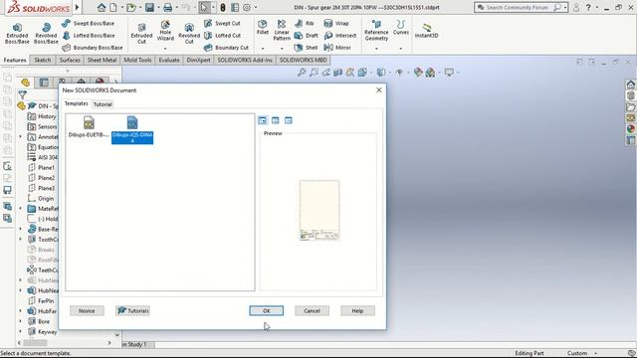The height and width of the screenshot is (358, 637).
Task: Click the Revolved Boss/Base tool
Action: (x=46, y=33)
